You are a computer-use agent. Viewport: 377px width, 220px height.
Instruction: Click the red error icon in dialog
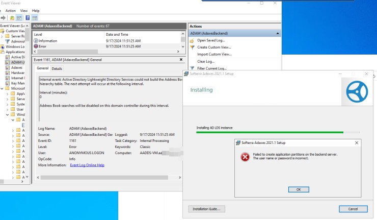245,157
